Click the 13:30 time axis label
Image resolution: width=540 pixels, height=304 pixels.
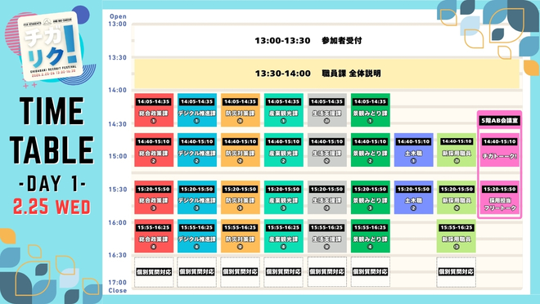tap(118, 57)
